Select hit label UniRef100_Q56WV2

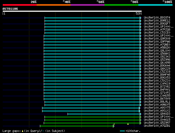(157, 54)
